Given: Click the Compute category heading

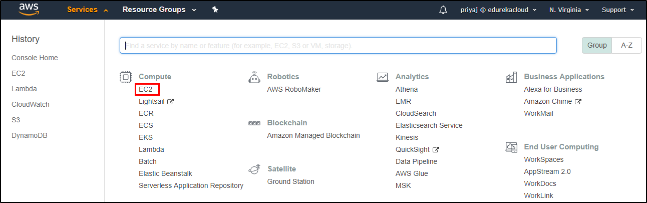Looking at the screenshot, I should pos(155,77).
